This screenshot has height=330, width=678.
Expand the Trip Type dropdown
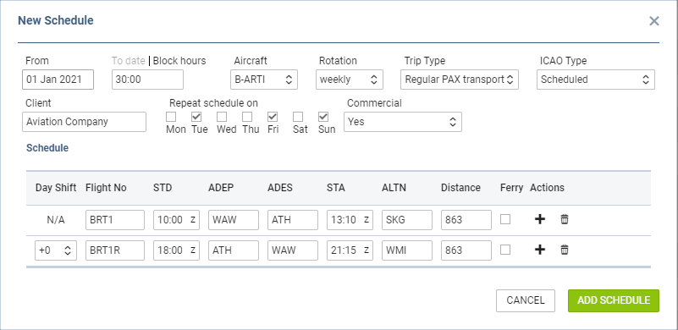click(460, 80)
